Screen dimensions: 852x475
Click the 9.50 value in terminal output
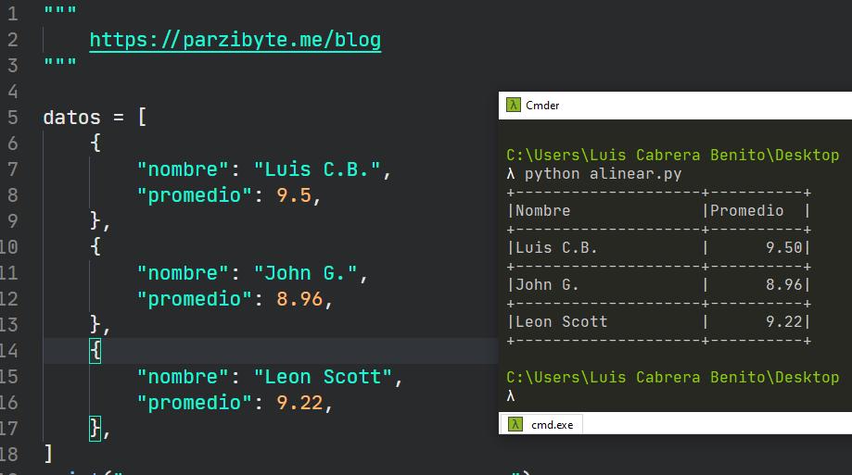click(785, 248)
